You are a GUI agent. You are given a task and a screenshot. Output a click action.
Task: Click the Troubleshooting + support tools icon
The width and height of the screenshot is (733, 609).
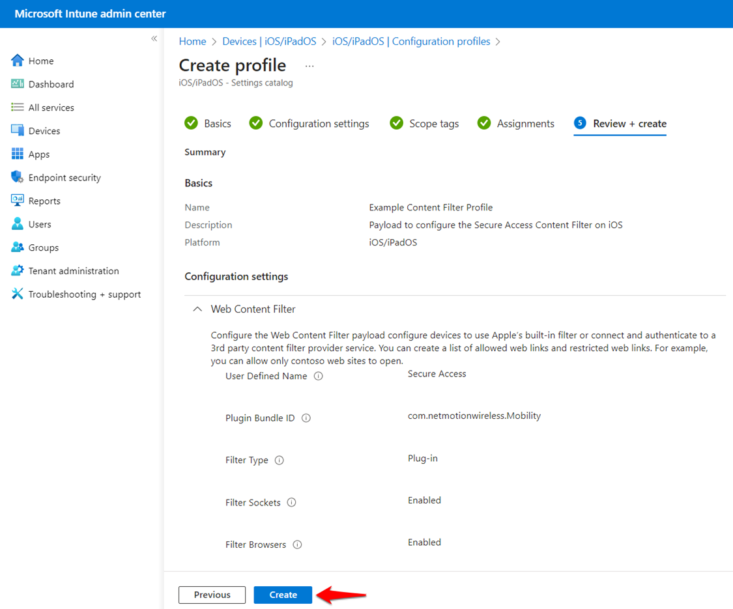point(18,294)
